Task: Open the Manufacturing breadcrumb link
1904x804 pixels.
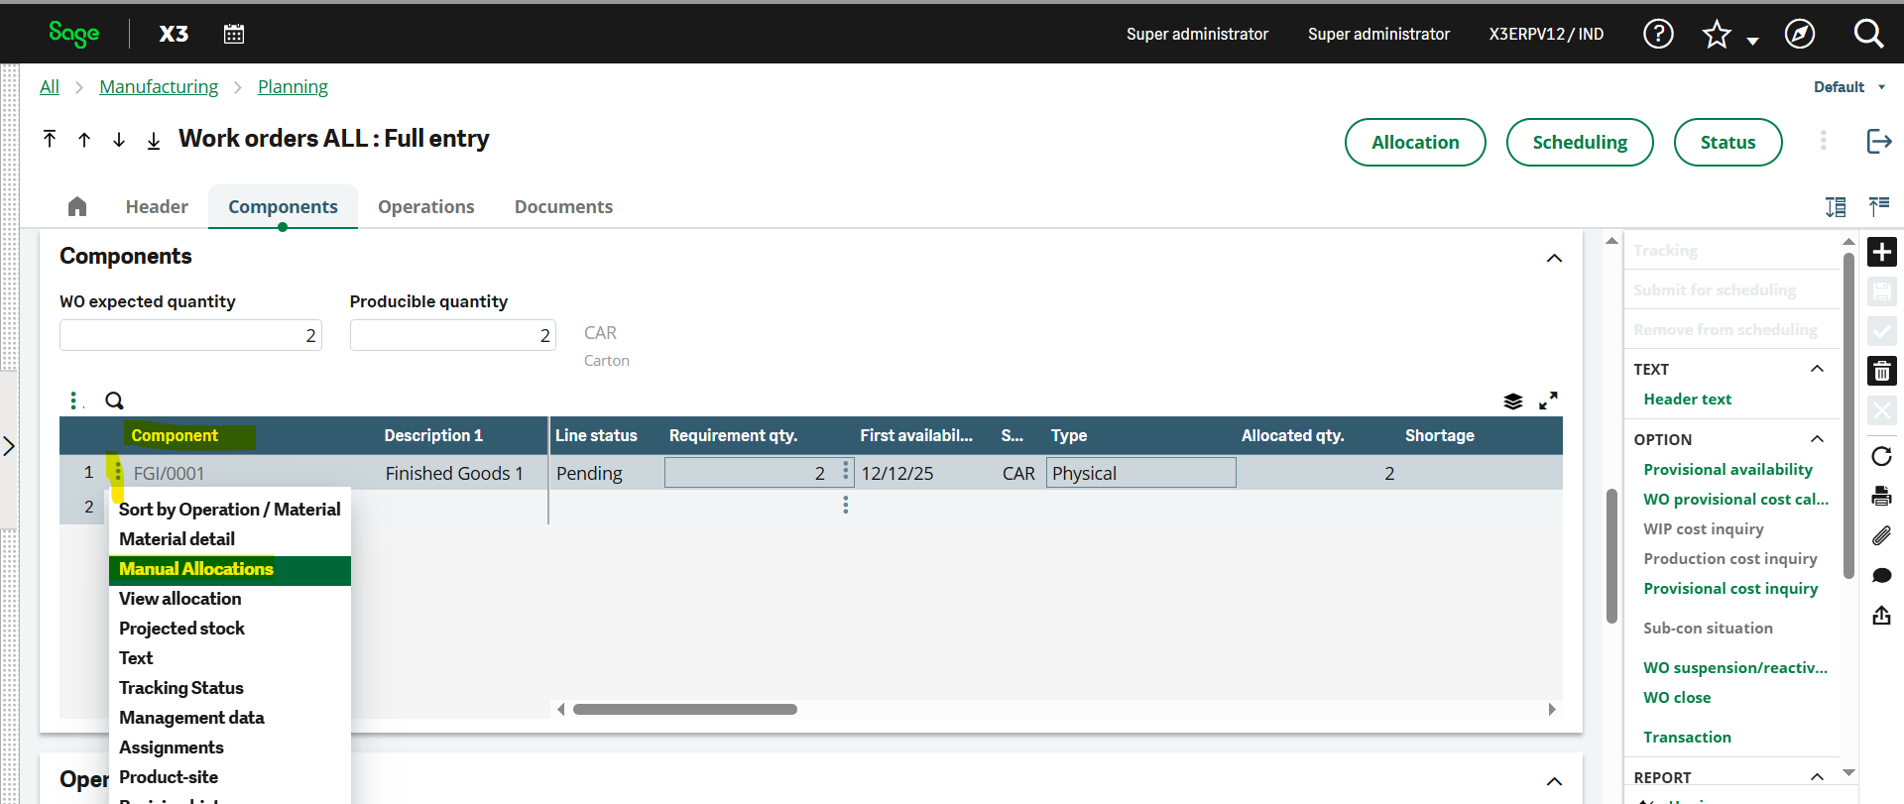Action: [x=159, y=87]
